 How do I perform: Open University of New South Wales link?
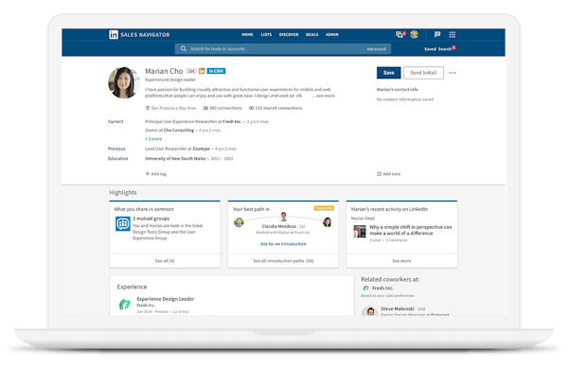(175, 159)
